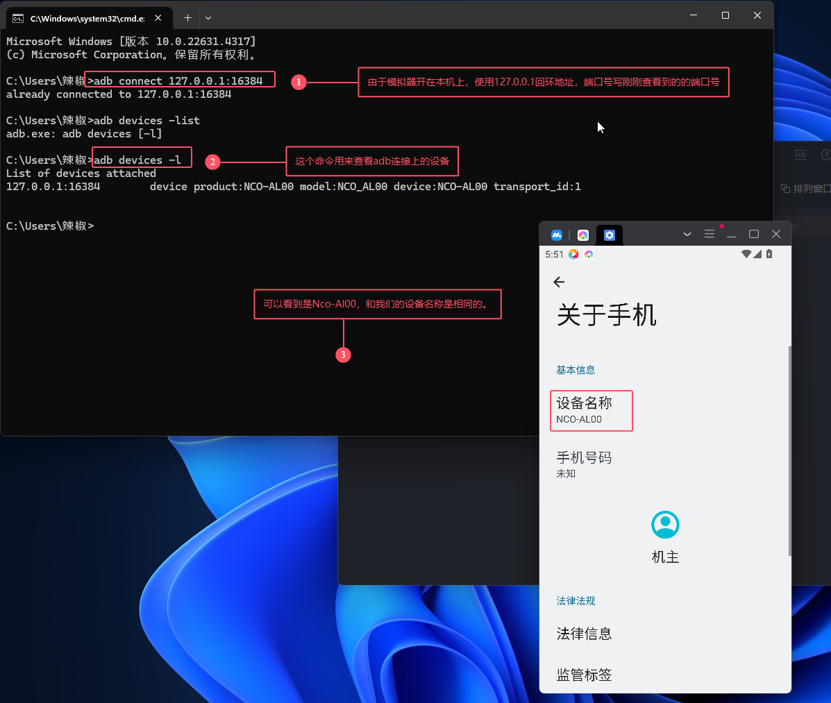This screenshot has width=831, height=703.
Task: Click the 'adb devices -l' command text
Action: (x=137, y=160)
